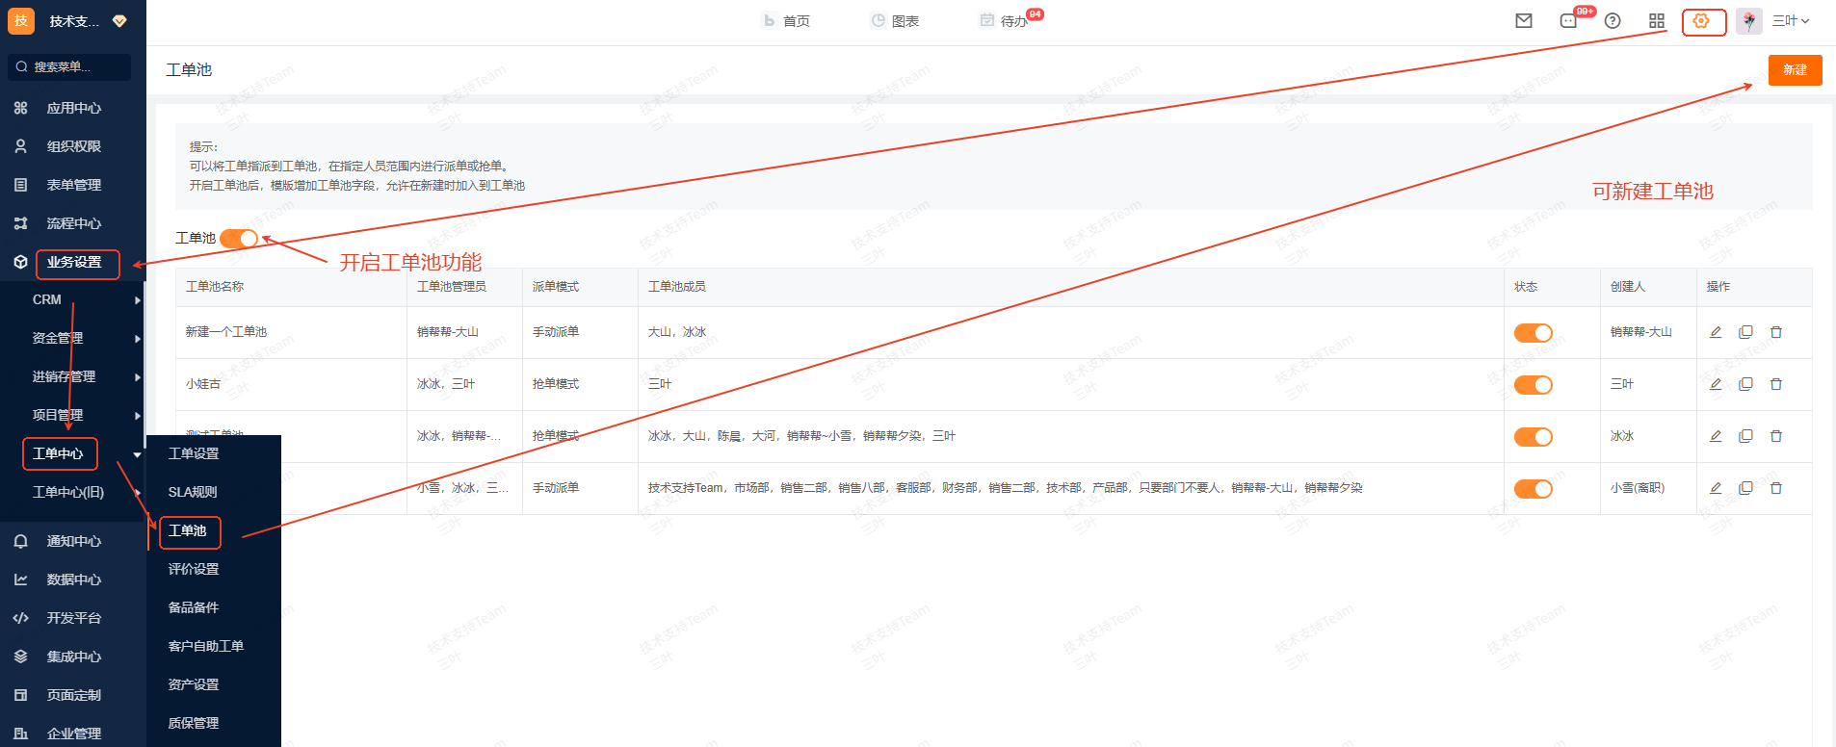Open the 三叶 user dropdown
The image size is (1836, 747).
pos(1790,21)
